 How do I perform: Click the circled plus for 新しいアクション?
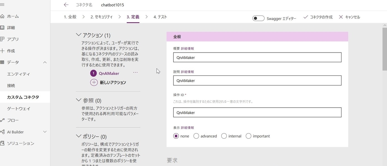coord(94,82)
